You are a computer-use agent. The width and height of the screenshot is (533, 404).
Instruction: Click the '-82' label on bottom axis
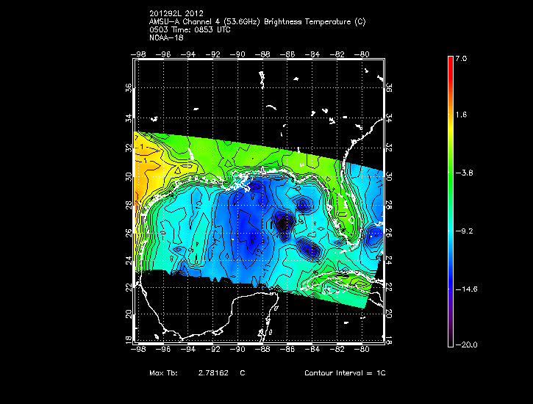point(337,349)
